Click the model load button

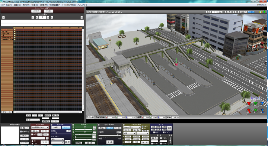pyautogui.click(x=35, y=131)
